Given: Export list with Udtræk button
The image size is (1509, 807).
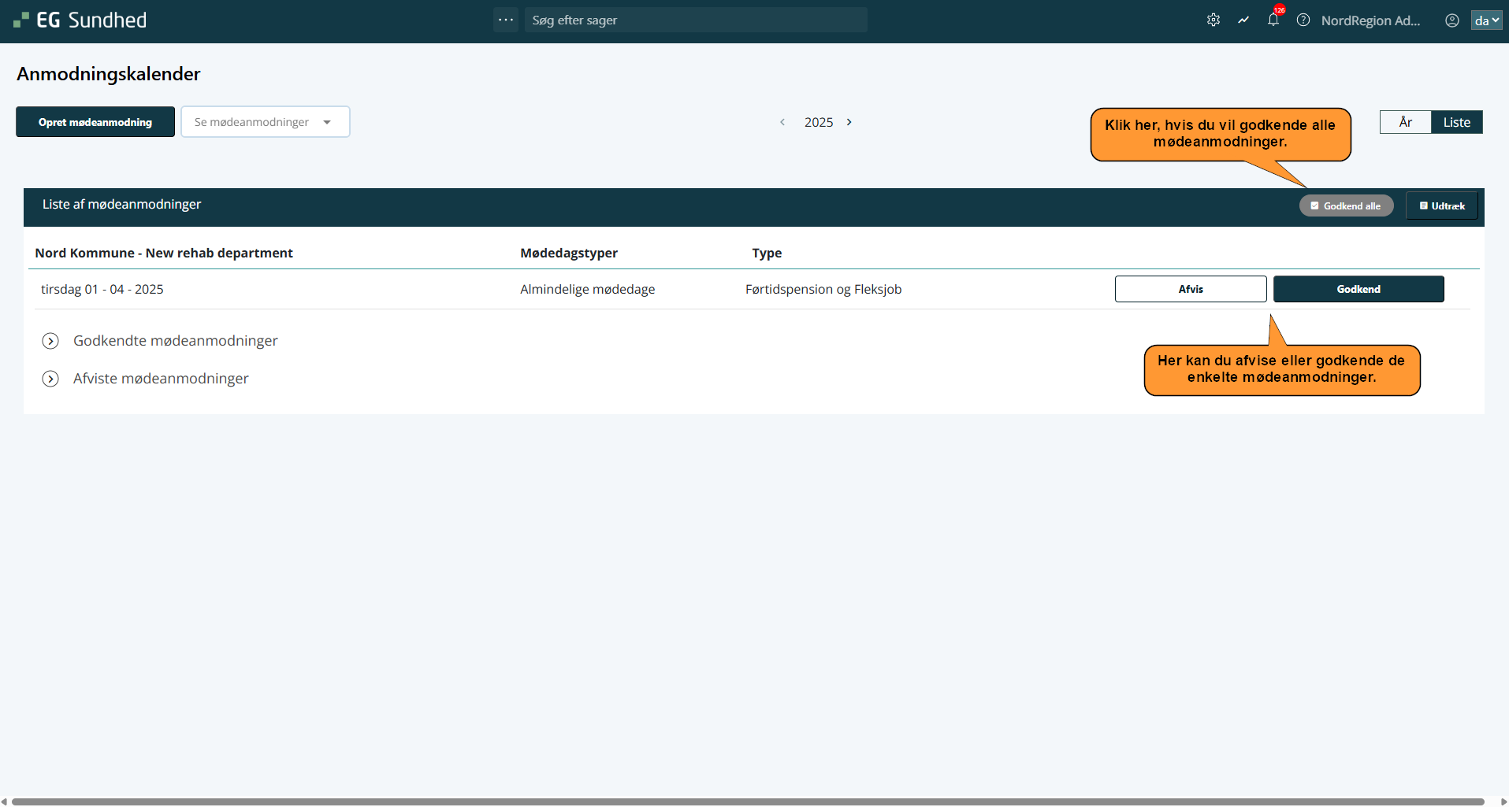Looking at the screenshot, I should 1441,205.
